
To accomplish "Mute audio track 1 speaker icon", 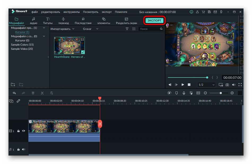I will pos(24,149).
